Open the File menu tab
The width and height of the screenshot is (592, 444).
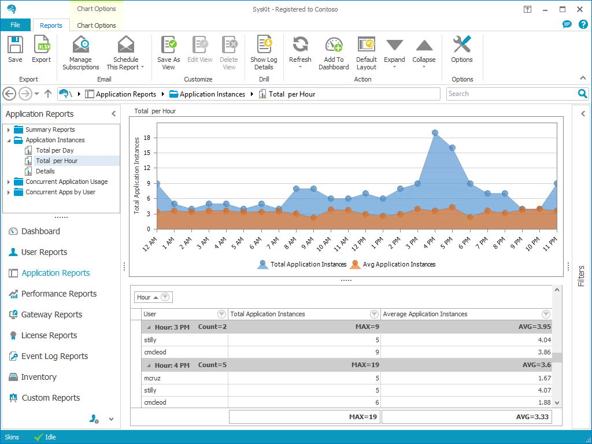click(15, 25)
